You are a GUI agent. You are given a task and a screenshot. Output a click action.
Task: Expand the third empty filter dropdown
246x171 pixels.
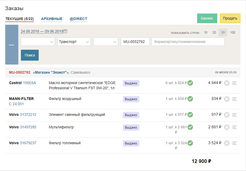(x=106, y=42)
